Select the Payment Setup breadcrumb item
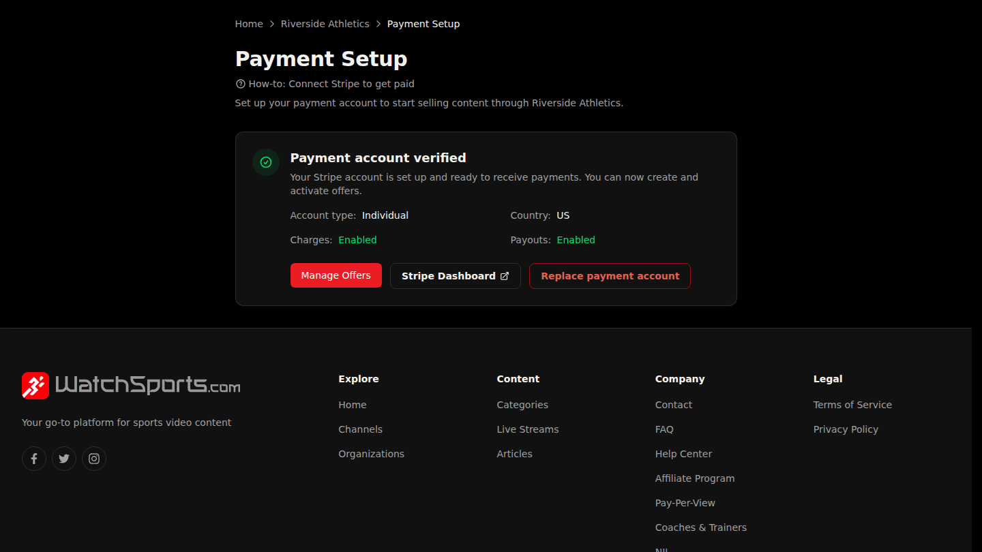Screen dimensions: 982x552 pos(423,24)
